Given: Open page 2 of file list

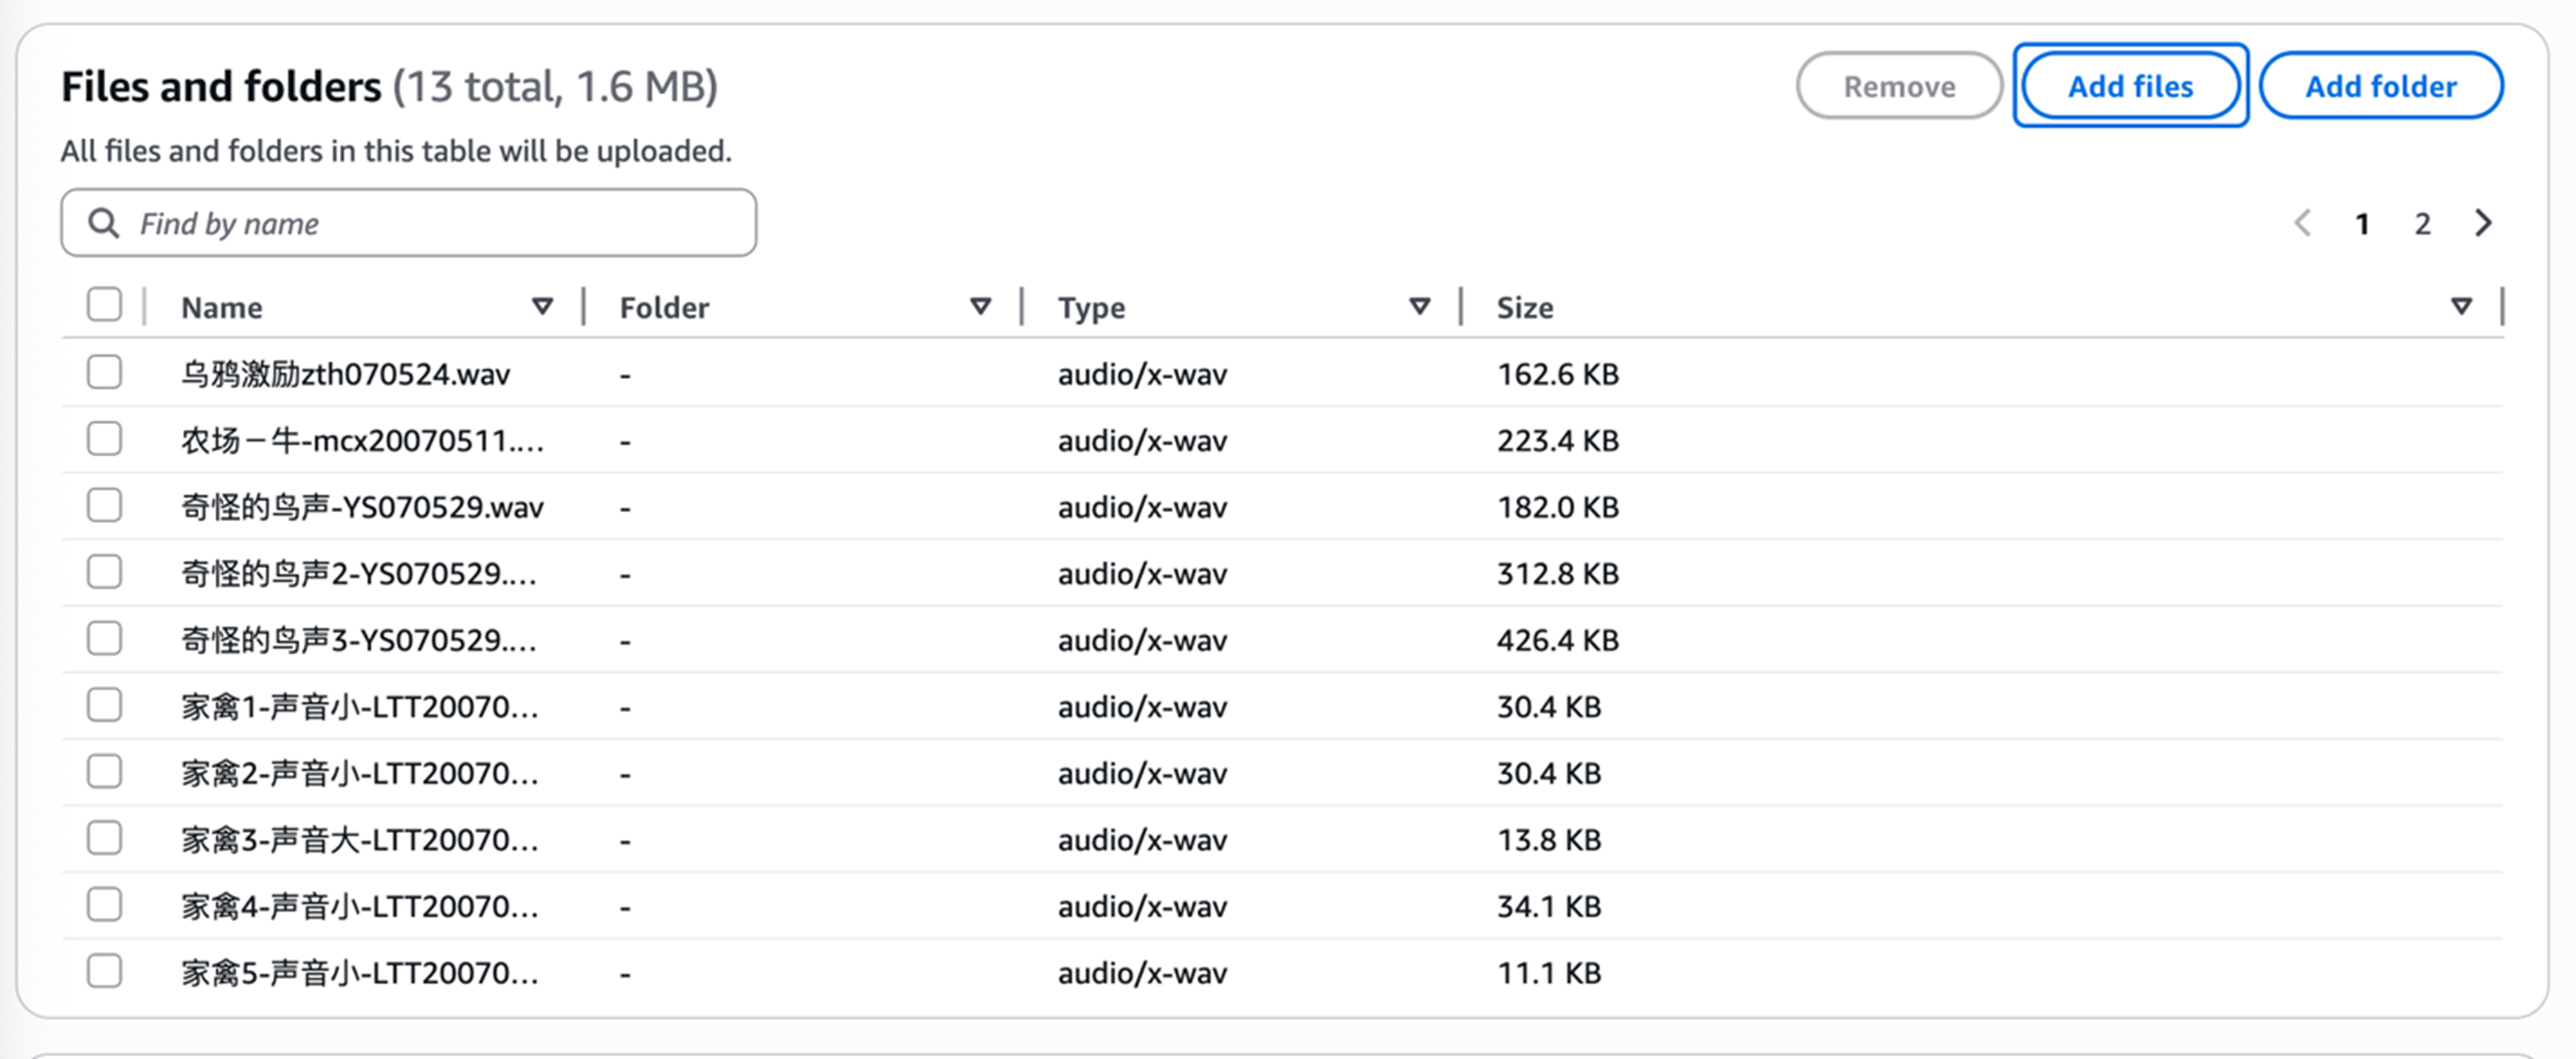Looking at the screenshot, I should pyautogui.click(x=2422, y=223).
